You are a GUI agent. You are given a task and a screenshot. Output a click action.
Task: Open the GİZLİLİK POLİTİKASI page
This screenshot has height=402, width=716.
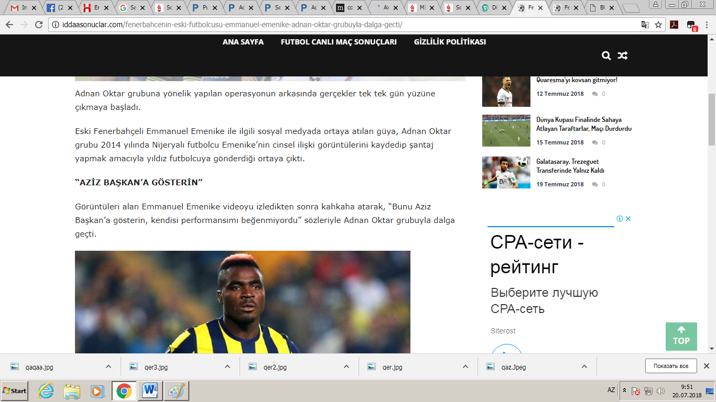click(x=450, y=42)
